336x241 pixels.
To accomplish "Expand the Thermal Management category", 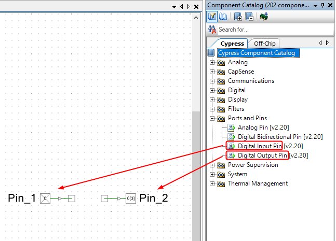I will [x=212, y=184].
